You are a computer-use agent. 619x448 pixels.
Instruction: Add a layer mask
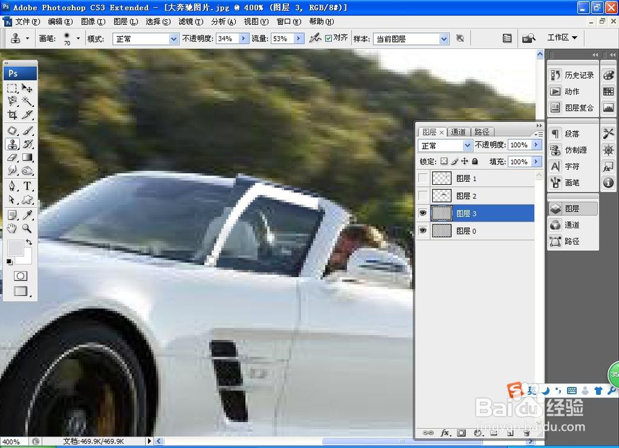pos(461,433)
